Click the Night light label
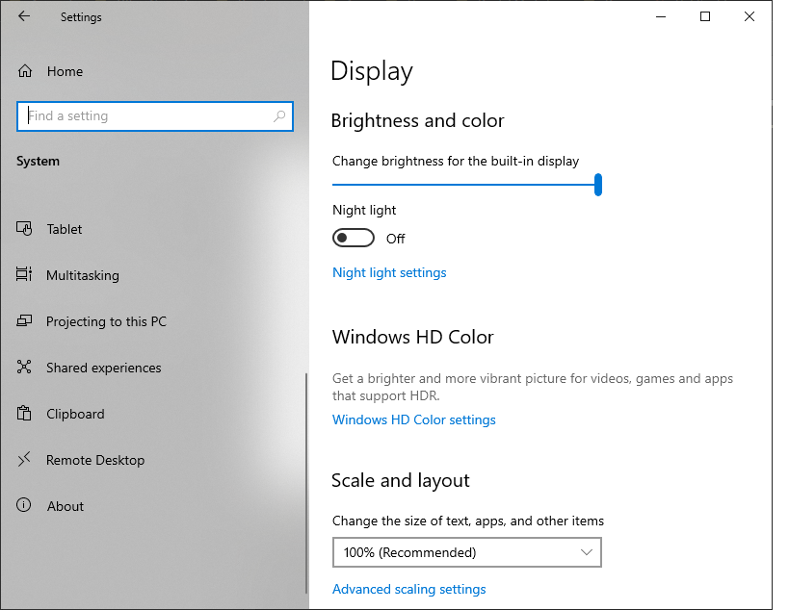Screen dimensions: 789x610 364,210
